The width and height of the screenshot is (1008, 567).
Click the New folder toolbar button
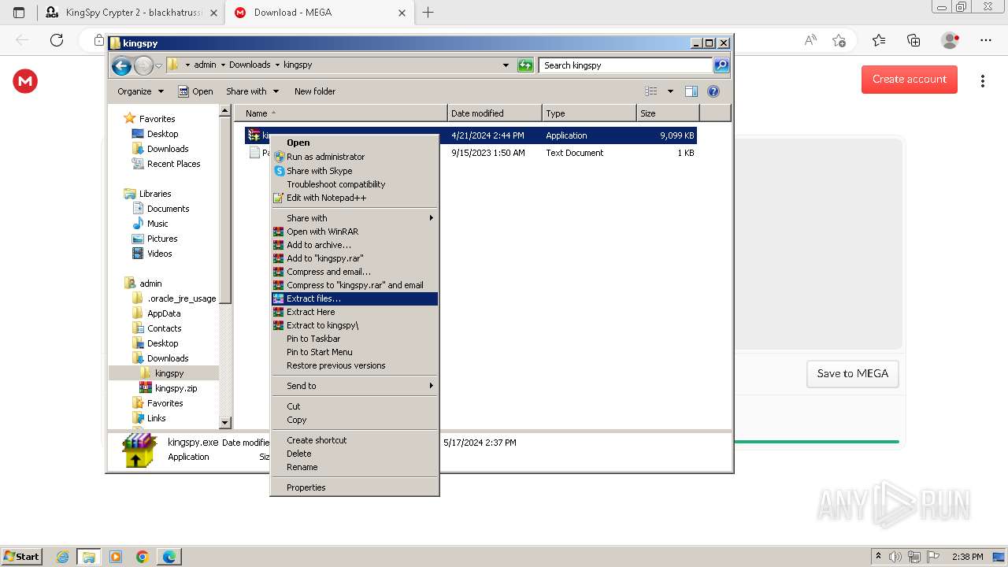click(315, 91)
